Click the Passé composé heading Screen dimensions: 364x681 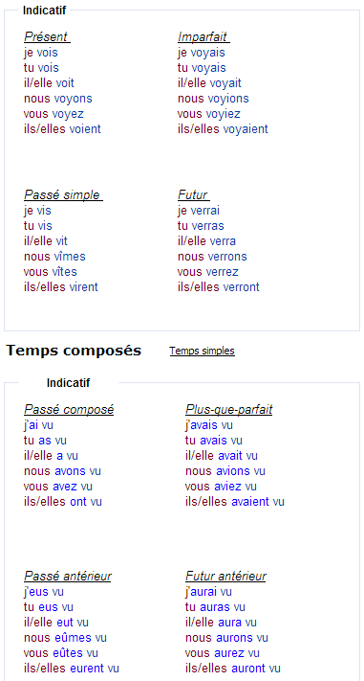[69, 410]
